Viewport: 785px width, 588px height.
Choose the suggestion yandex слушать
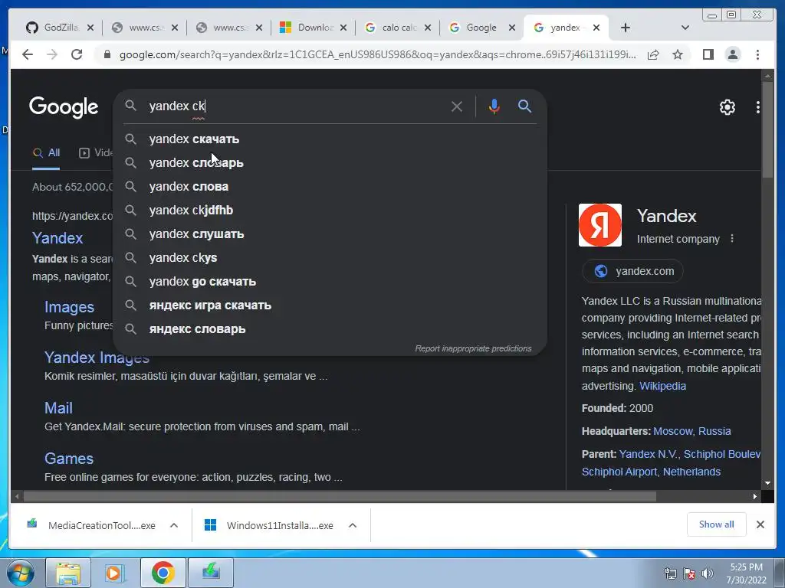(330, 234)
